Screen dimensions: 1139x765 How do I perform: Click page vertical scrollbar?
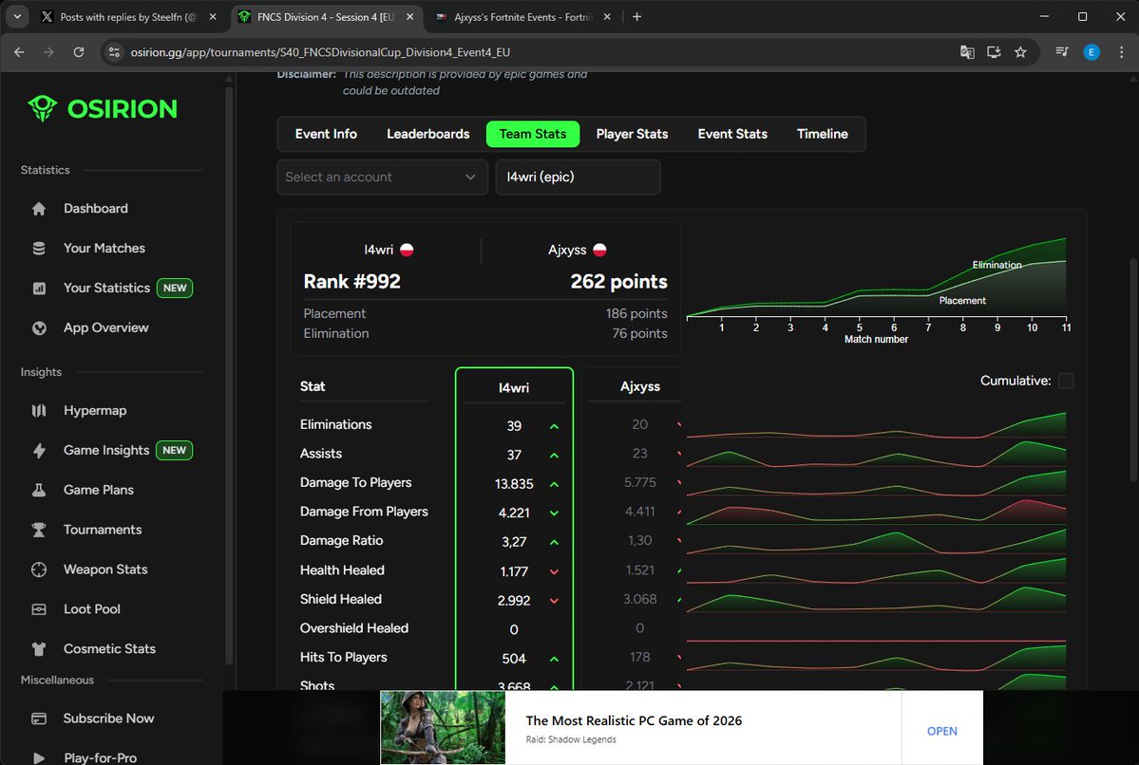[x=1133, y=370]
